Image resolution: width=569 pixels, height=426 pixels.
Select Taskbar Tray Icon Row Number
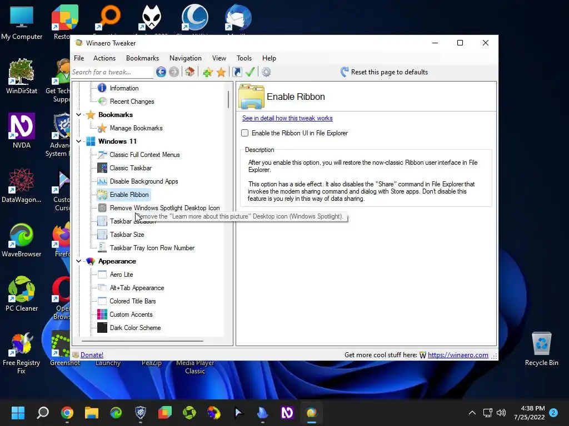pos(152,248)
